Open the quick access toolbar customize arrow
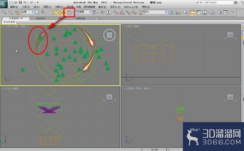The height and width of the screenshot is (151, 244). 38,2
